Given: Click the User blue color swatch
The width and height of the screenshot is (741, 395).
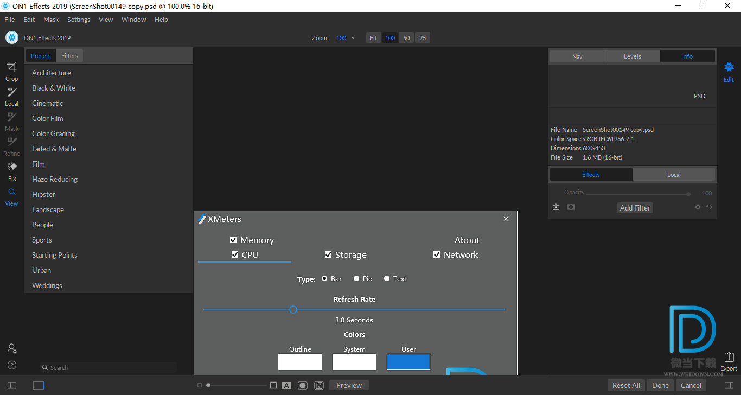Looking at the screenshot, I should (408, 362).
